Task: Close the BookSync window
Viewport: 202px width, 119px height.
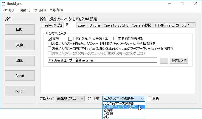Action: pos(195,4)
